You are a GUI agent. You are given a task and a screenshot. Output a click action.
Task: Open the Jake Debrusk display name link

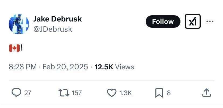(x=57, y=19)
